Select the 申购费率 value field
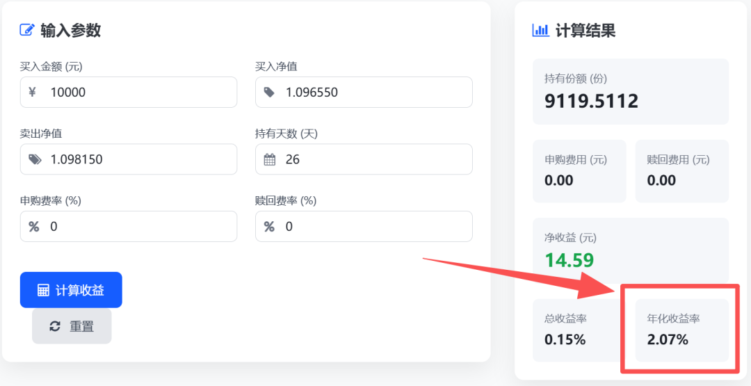This screenshot has width=751, height=386. coord(139,227)
